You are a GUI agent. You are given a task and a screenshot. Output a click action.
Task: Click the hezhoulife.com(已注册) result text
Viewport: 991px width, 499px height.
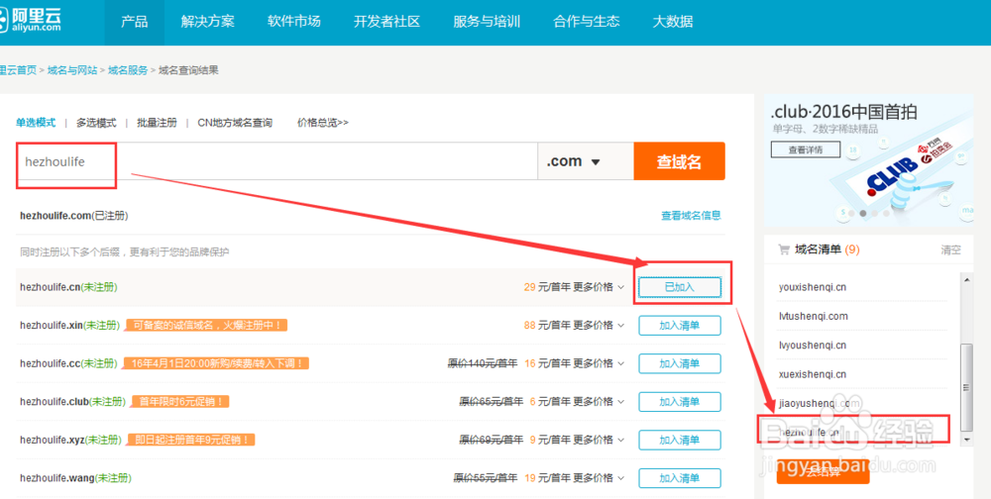tap(74, 216)
